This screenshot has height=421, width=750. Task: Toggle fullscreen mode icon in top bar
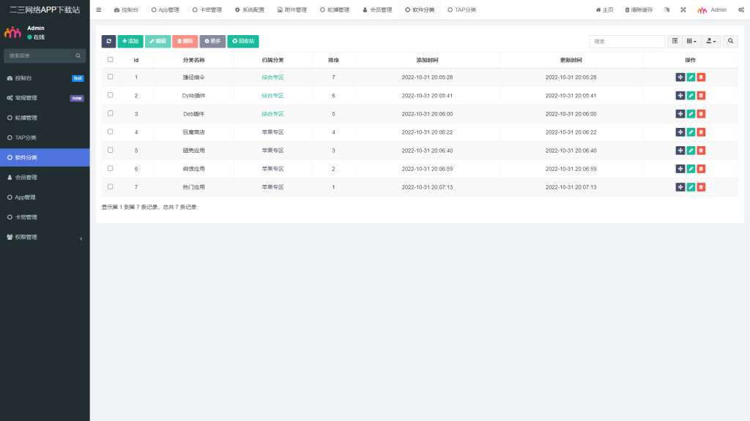[x=683, y=10]
